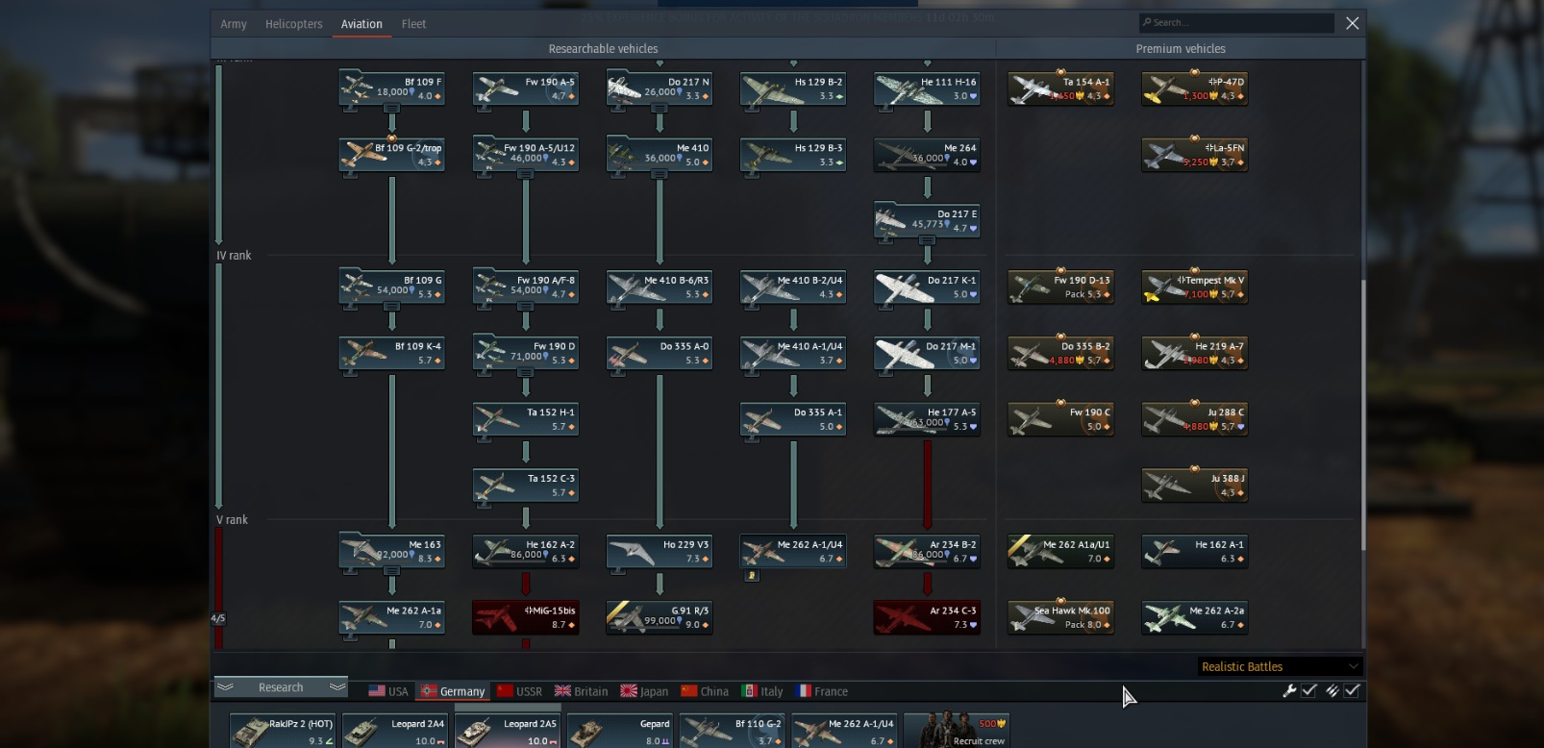Expand the group under Bf 109 F
1544x748 pixels.
tap(391, 109)
